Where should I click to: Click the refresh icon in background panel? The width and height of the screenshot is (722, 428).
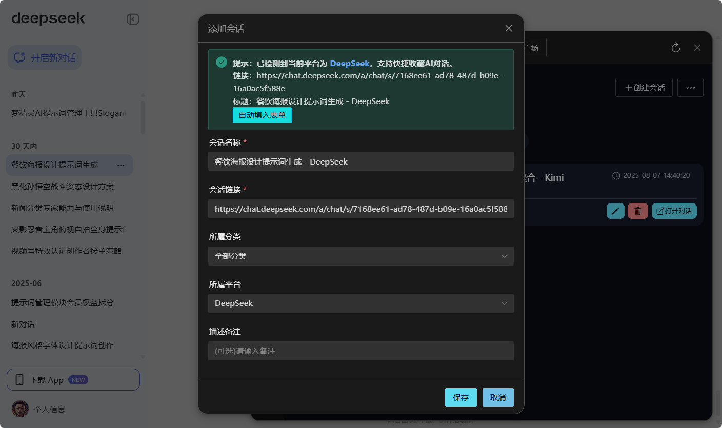(x=676, y=48)
